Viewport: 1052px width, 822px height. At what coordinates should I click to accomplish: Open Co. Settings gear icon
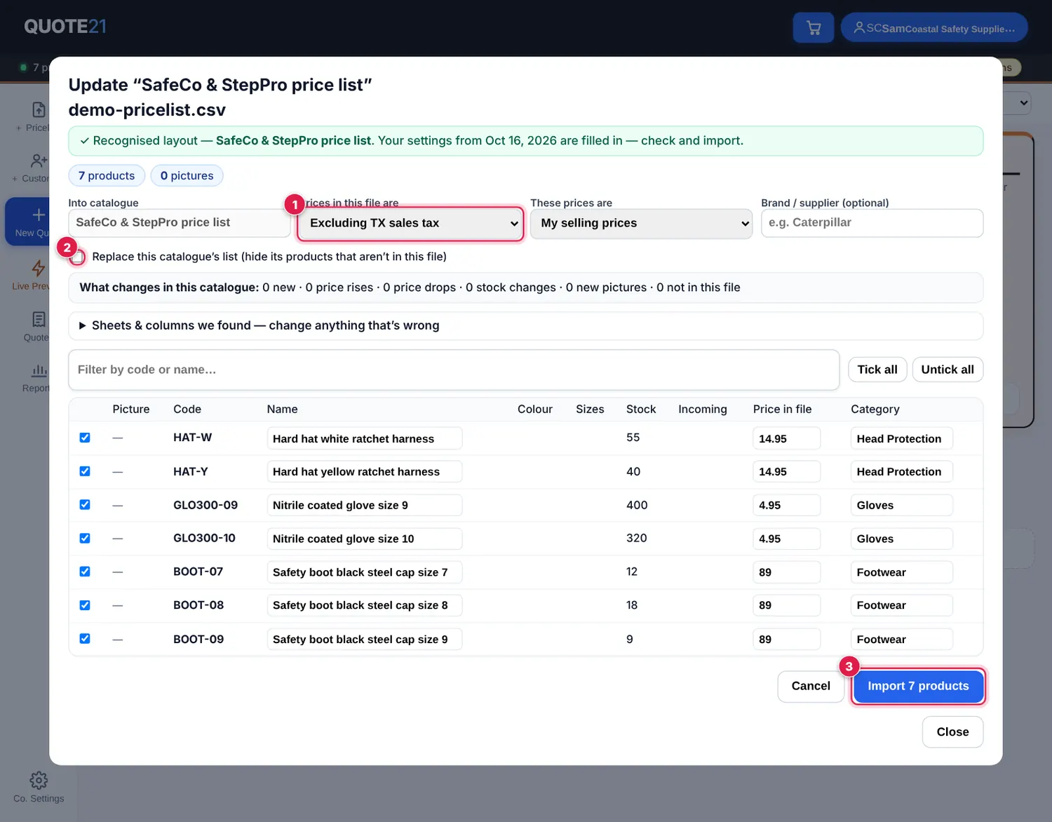[x=39, y=780]
